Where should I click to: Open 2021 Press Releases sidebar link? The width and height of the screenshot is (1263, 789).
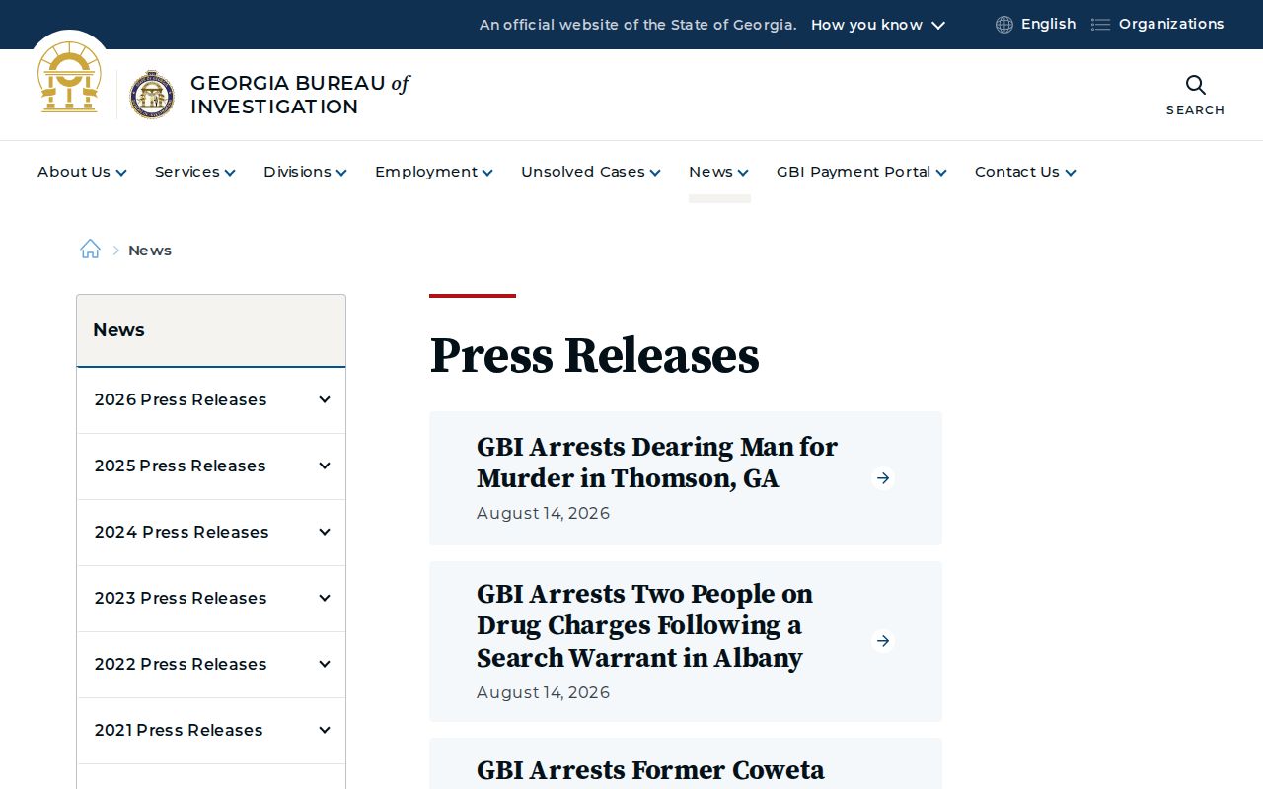click(x=179, y=730)
